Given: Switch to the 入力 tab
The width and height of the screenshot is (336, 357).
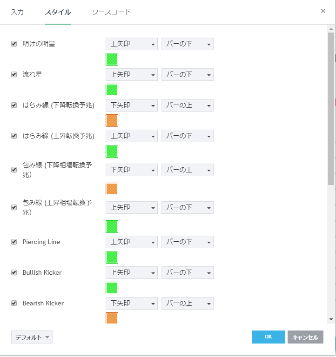Looking at the screenshot, I should point(18,12).
